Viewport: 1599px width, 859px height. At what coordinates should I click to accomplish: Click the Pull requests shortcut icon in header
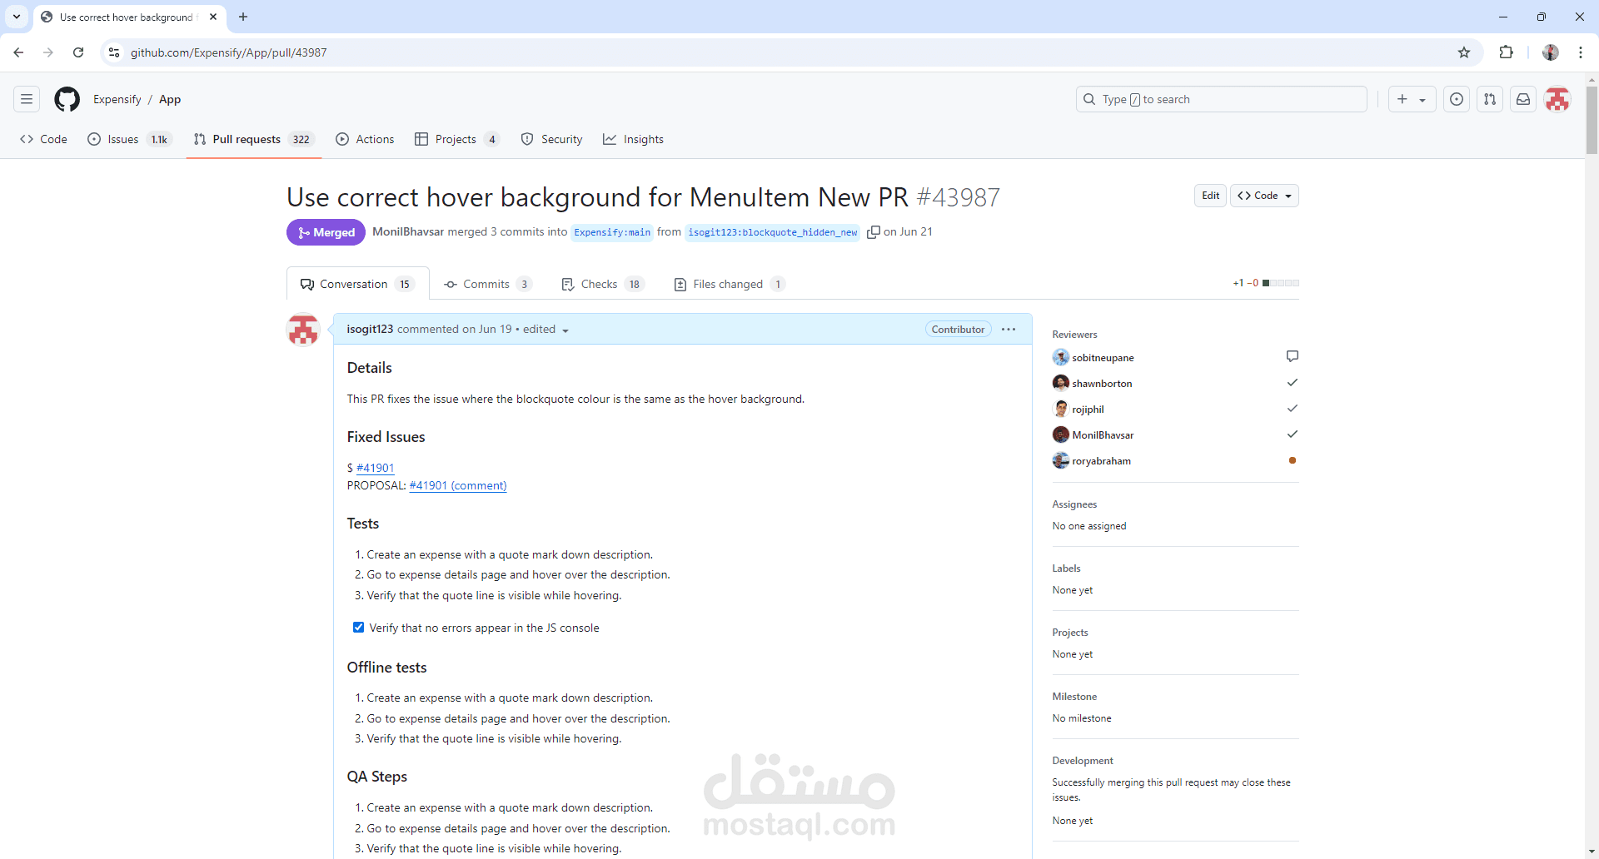point(1489,99)
